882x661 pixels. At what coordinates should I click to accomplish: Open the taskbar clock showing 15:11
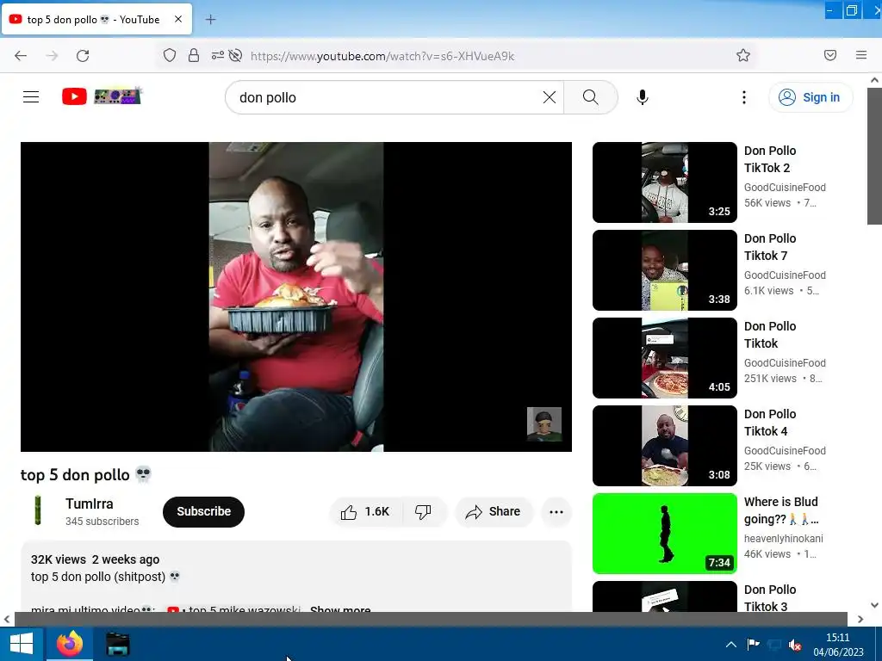pos(838,645)
